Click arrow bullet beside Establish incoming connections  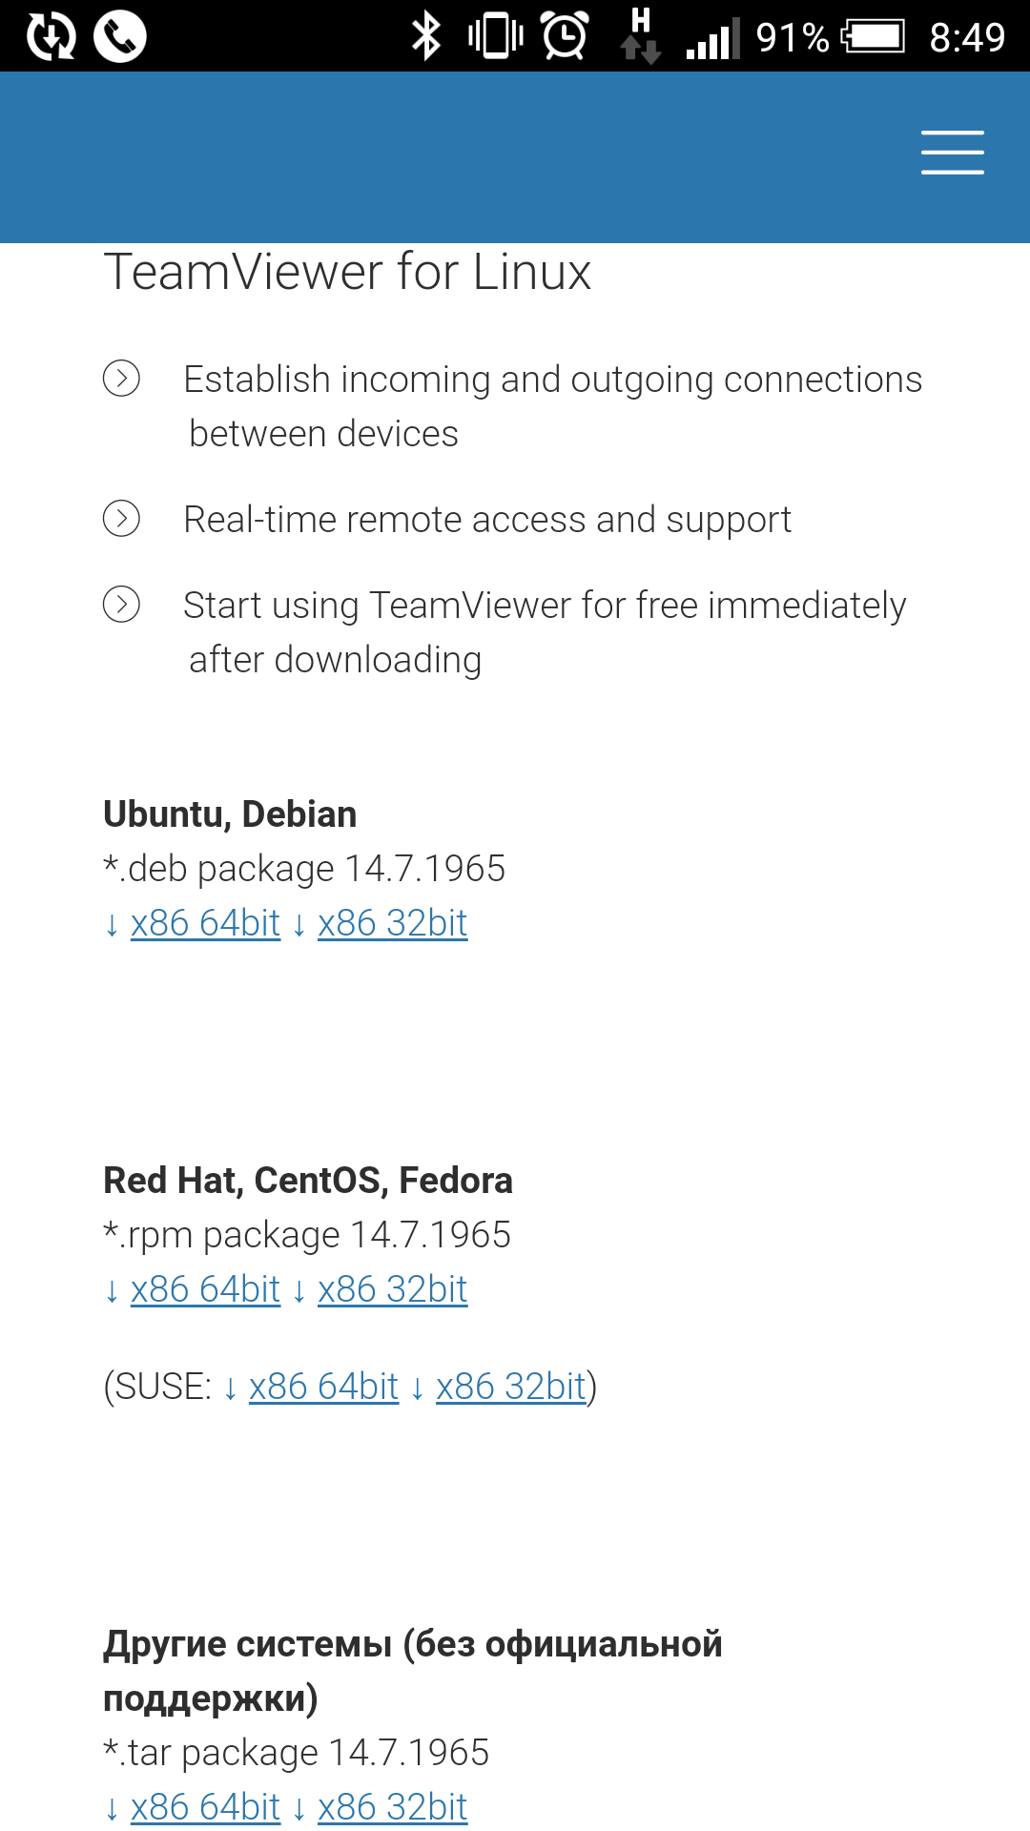click(x=121, y=379)
